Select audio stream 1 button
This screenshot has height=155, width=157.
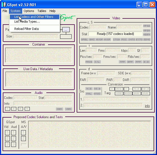(8, 109)
